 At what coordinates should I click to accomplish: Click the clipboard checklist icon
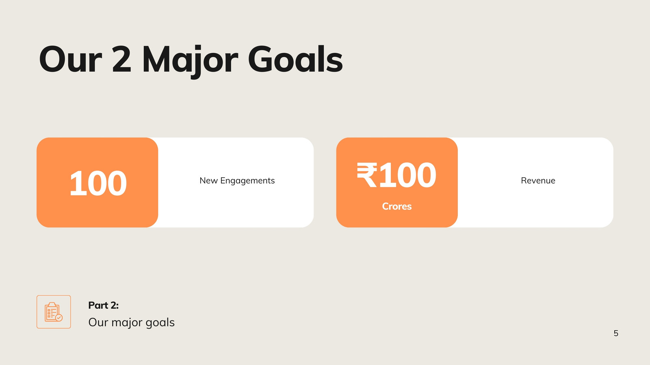coord(54,312)
